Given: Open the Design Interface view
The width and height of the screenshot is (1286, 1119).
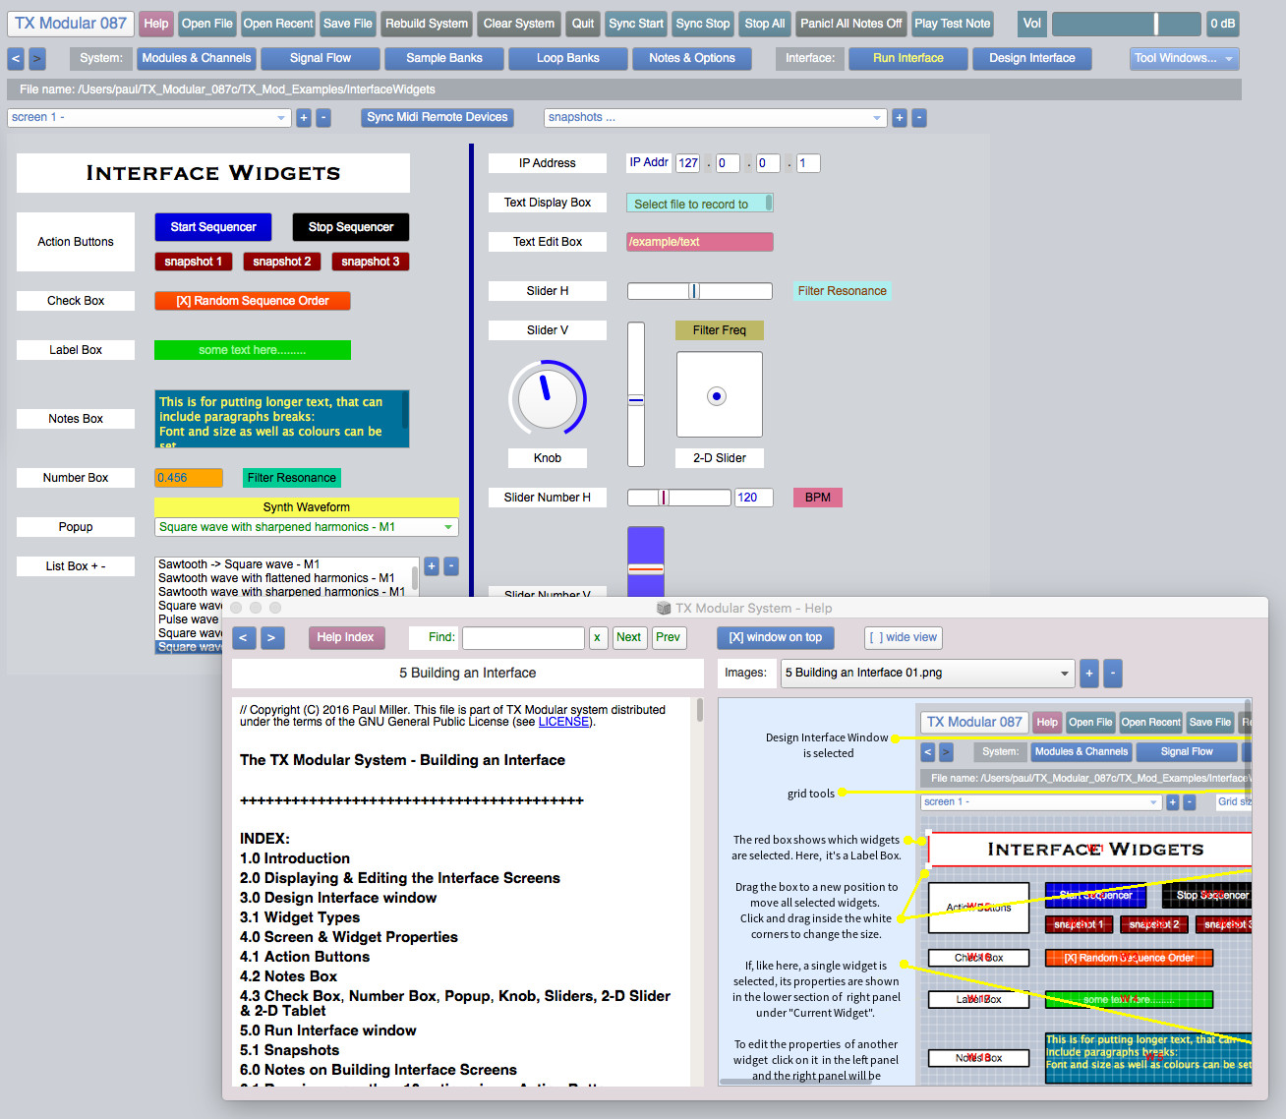Looking at the screenshot, I should (1031, 59).
